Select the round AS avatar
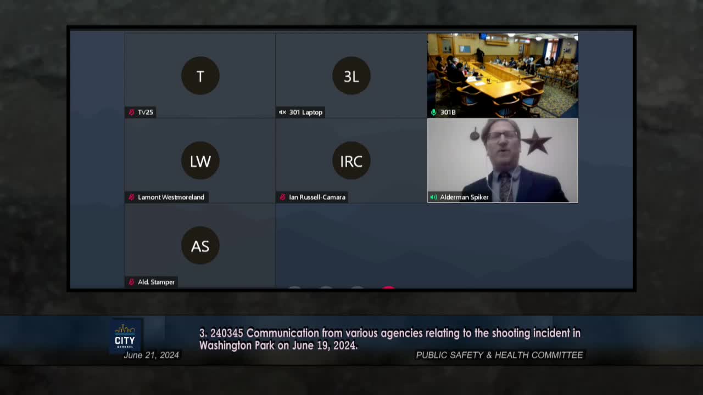 pyautogui.click(x=200, y=246)
